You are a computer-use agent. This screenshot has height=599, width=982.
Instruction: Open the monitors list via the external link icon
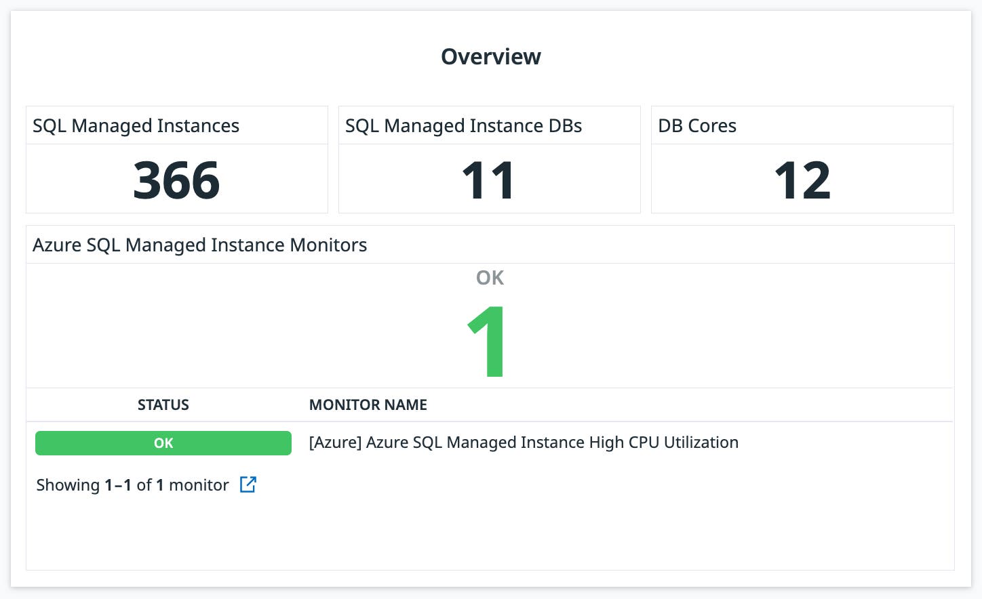[248, 484]
